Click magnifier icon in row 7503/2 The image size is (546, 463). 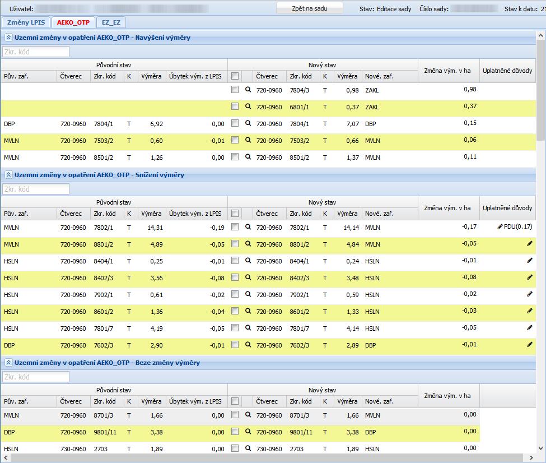pos(248,140)
